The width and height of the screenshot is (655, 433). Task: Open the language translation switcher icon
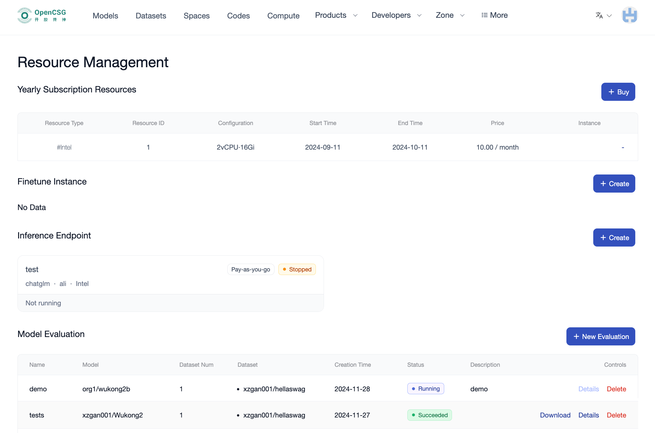point(599,15)
